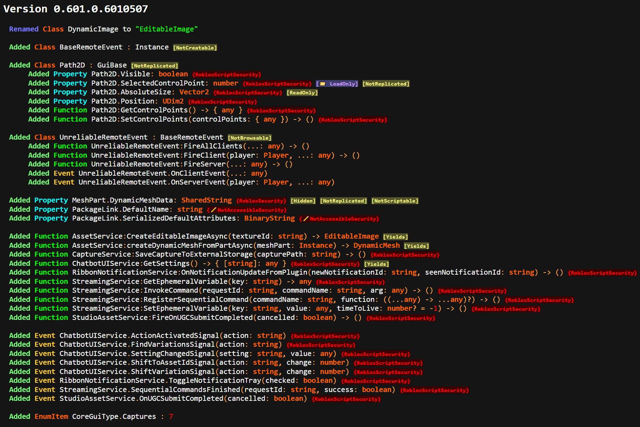Click the [NotBrowsable] tag
Image resolution: width=640 pixels, height=427 pixels.
(x=250, y=138)
